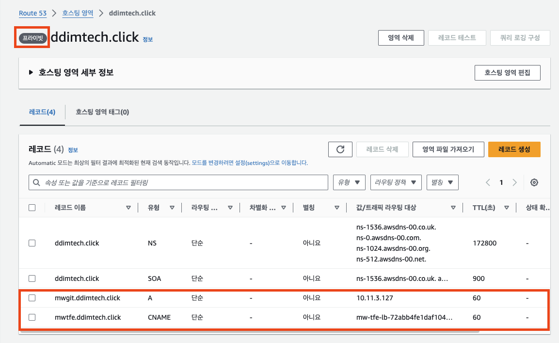Click the SOA type cell
The image size is (559, 343).
[x=154, y=278]
